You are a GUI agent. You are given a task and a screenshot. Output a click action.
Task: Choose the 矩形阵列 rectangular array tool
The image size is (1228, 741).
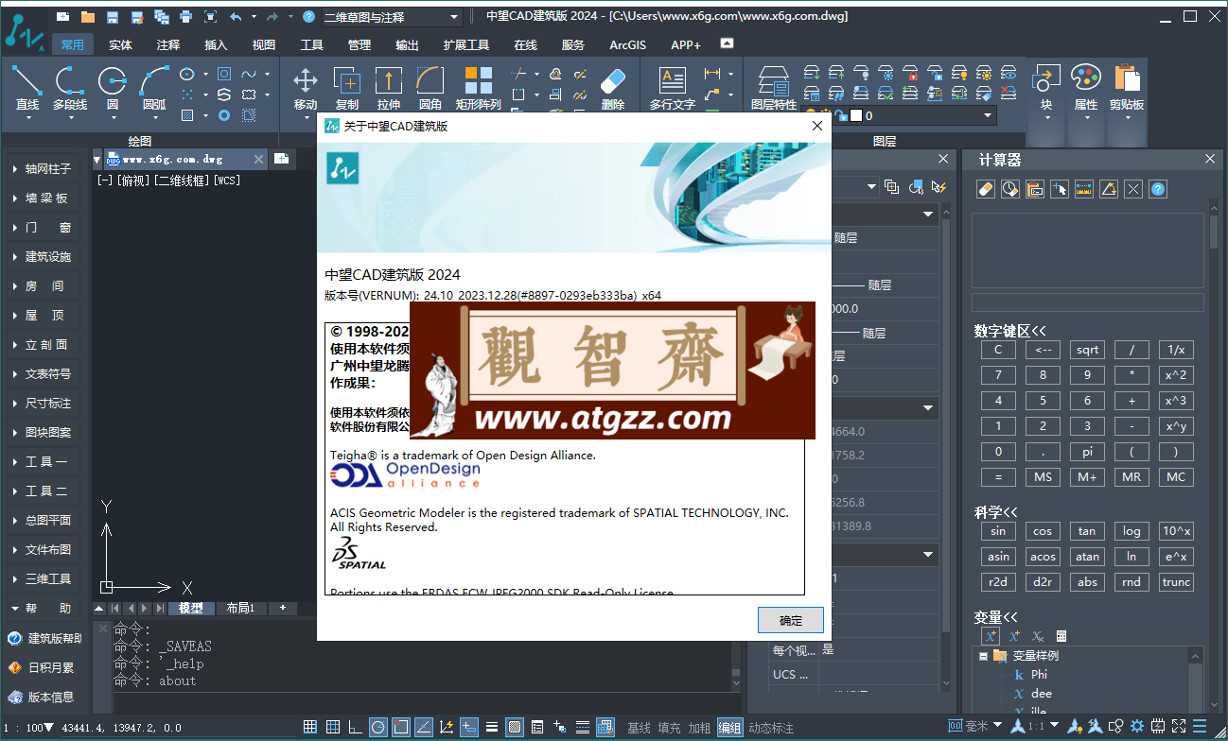click(x=478, y=88)
